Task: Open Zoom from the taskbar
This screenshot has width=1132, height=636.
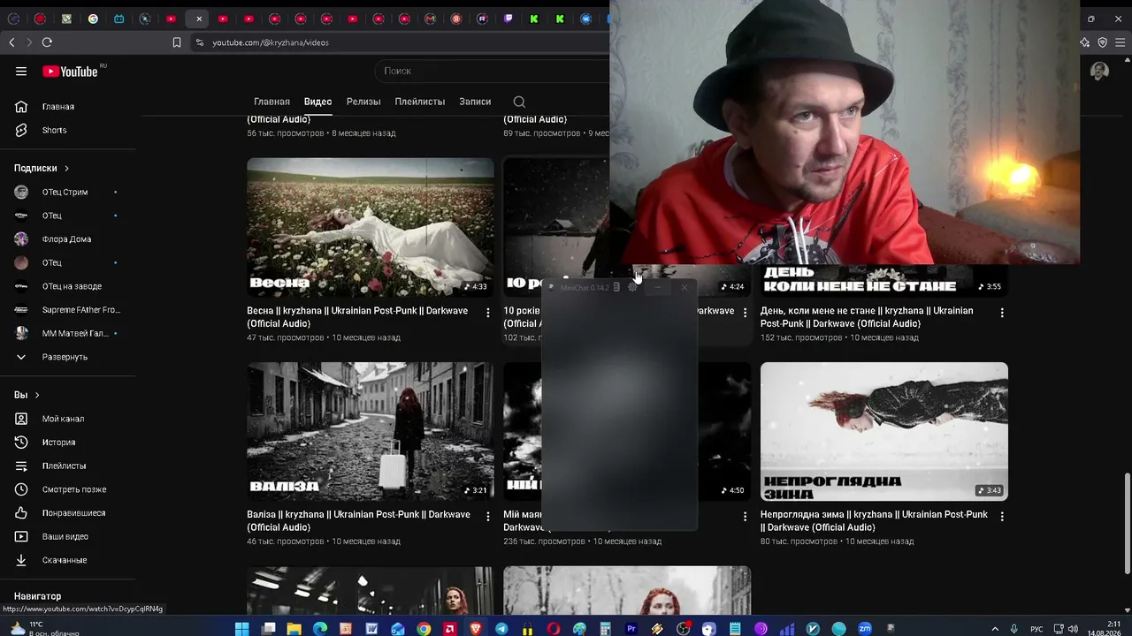Action: point(865,629)
